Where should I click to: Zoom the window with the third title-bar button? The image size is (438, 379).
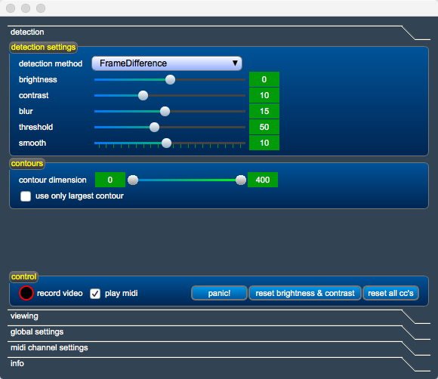tap(41, 8)
